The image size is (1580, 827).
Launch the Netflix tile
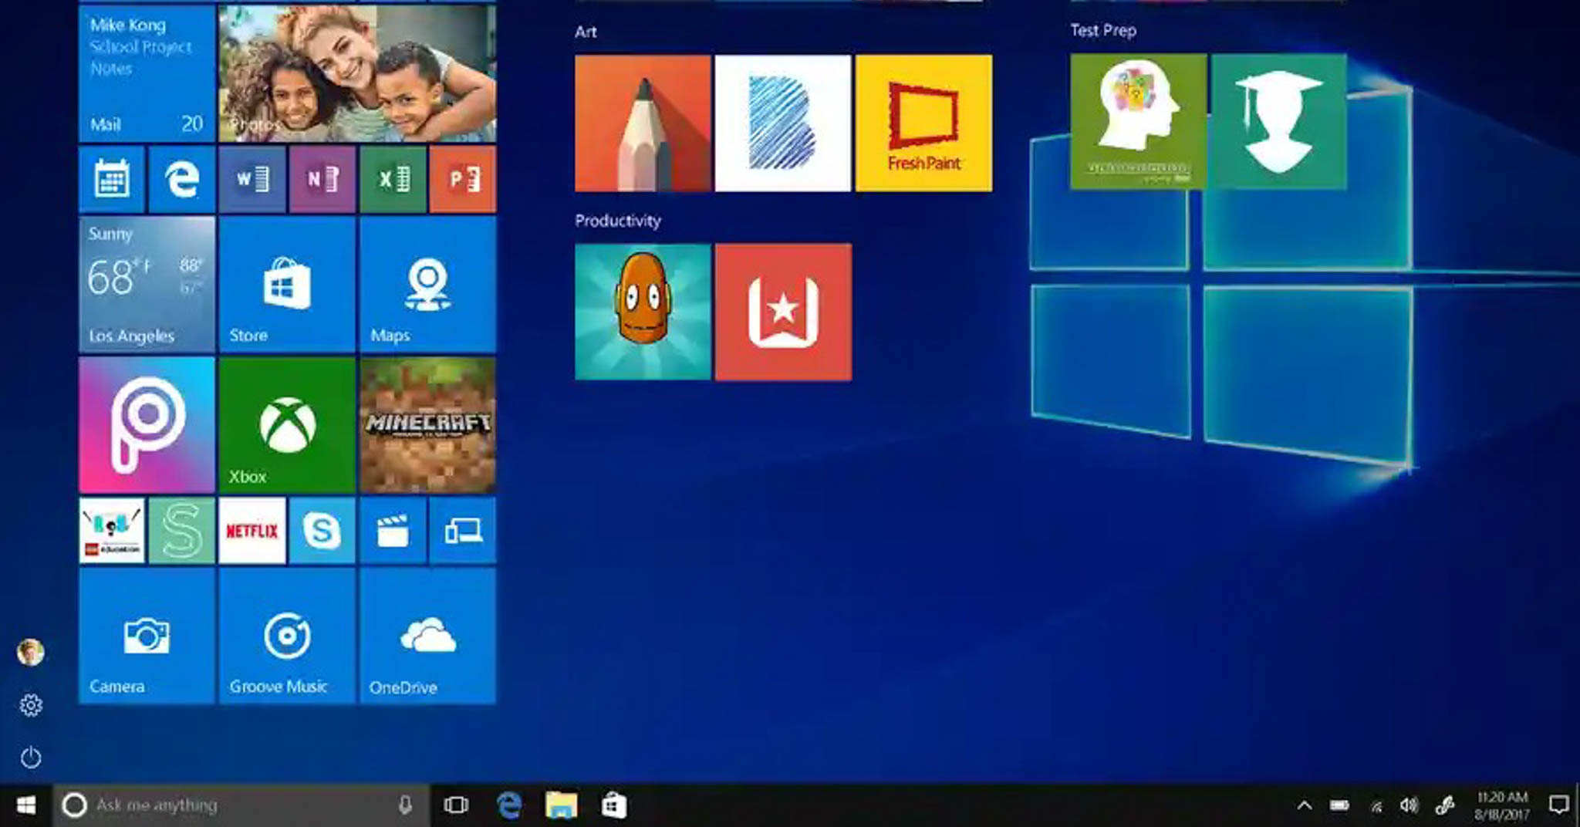tap(252, 531)
